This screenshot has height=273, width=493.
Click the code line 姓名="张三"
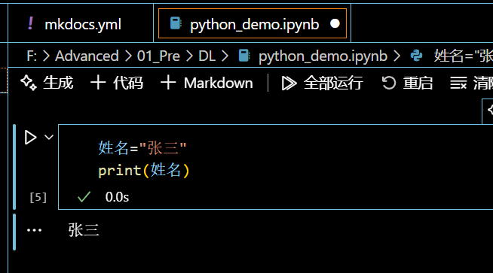142,148
